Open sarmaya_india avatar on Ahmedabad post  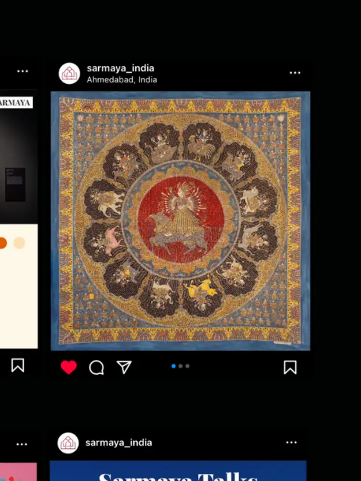69,74
